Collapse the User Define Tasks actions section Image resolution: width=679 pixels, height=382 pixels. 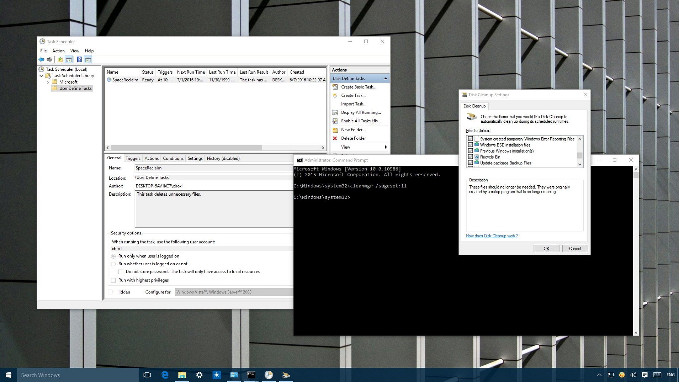[x=385, y=79]
